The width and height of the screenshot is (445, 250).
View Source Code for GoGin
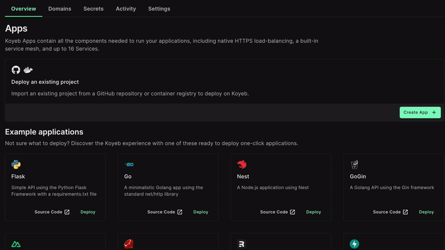[390, 212]
